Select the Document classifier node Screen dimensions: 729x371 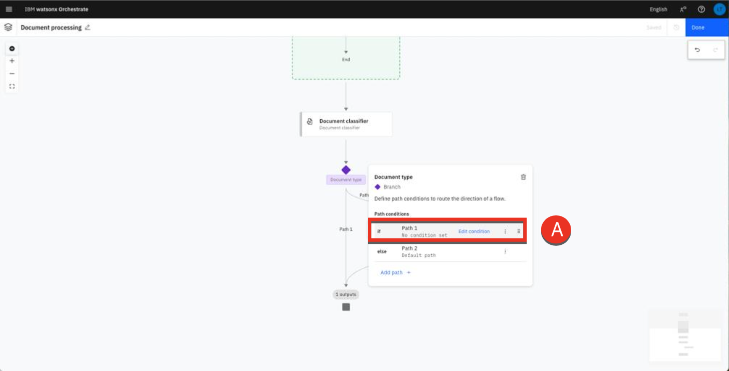pyautogui.click(x=346, y=124)
